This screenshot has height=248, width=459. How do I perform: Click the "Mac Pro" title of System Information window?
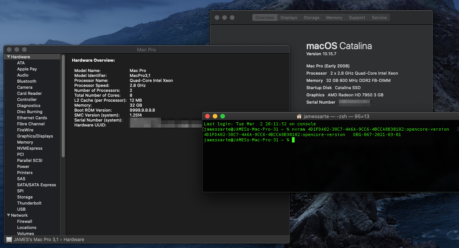[x=147, y=50]
